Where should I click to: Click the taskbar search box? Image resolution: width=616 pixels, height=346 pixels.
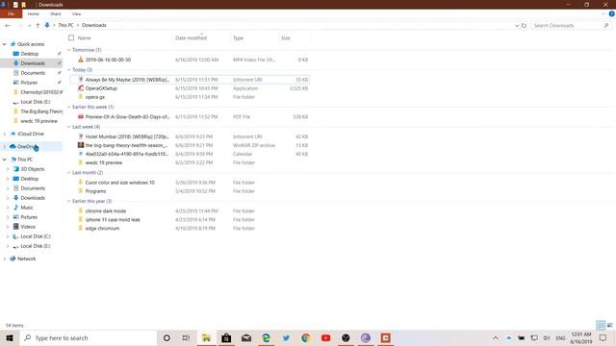(89, 337)
